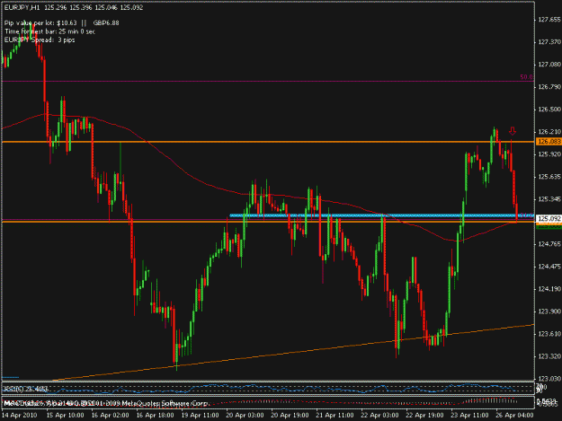
Task: Click the 16 Apr 18:00 time label
Action: pyautogui.click(x=156, y=416)
